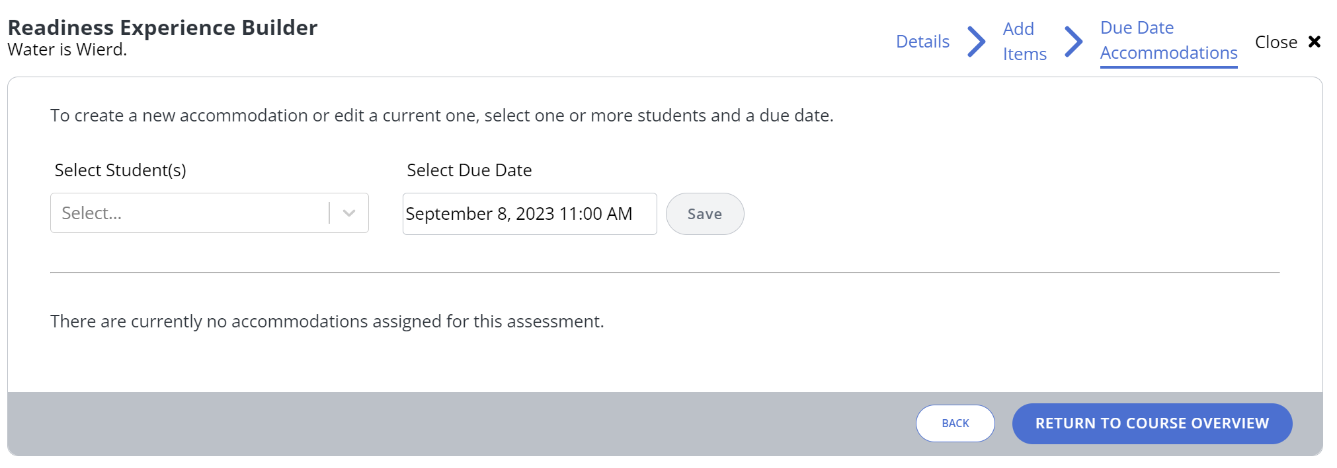This screenshot has width=1337, height=468.
Task: Select the Due Date Accommodations step
Action: point(1168,41)
